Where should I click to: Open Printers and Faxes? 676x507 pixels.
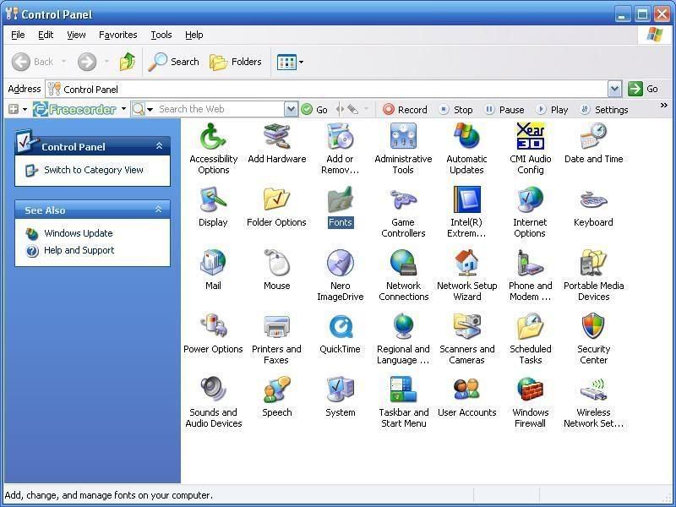[276, 339]
